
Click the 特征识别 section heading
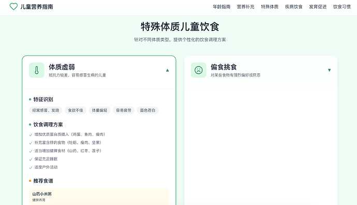point(43,99)
